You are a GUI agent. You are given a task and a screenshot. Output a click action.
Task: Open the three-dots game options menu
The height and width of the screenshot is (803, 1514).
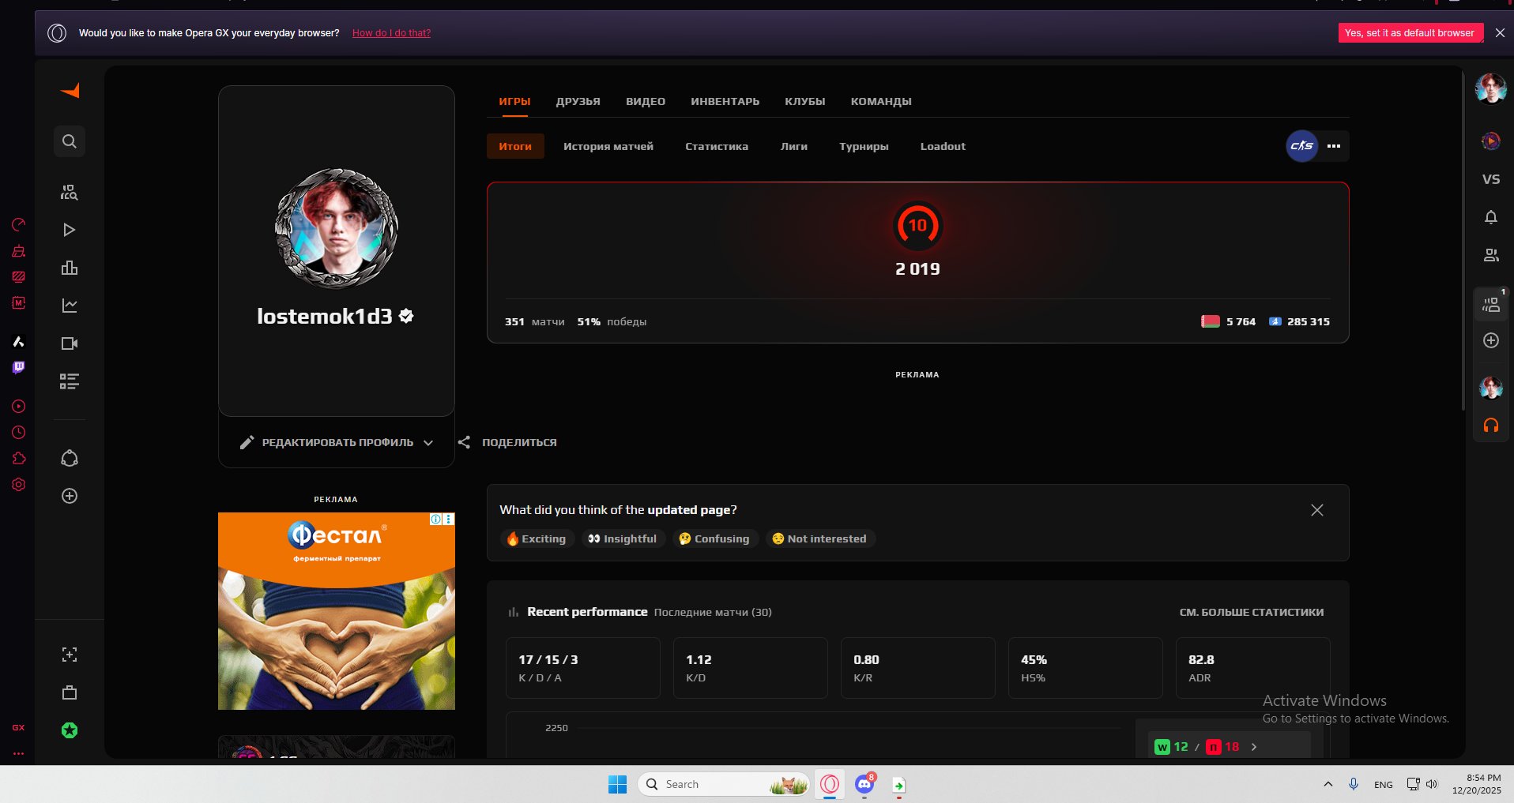click(x=1334, y=146)
